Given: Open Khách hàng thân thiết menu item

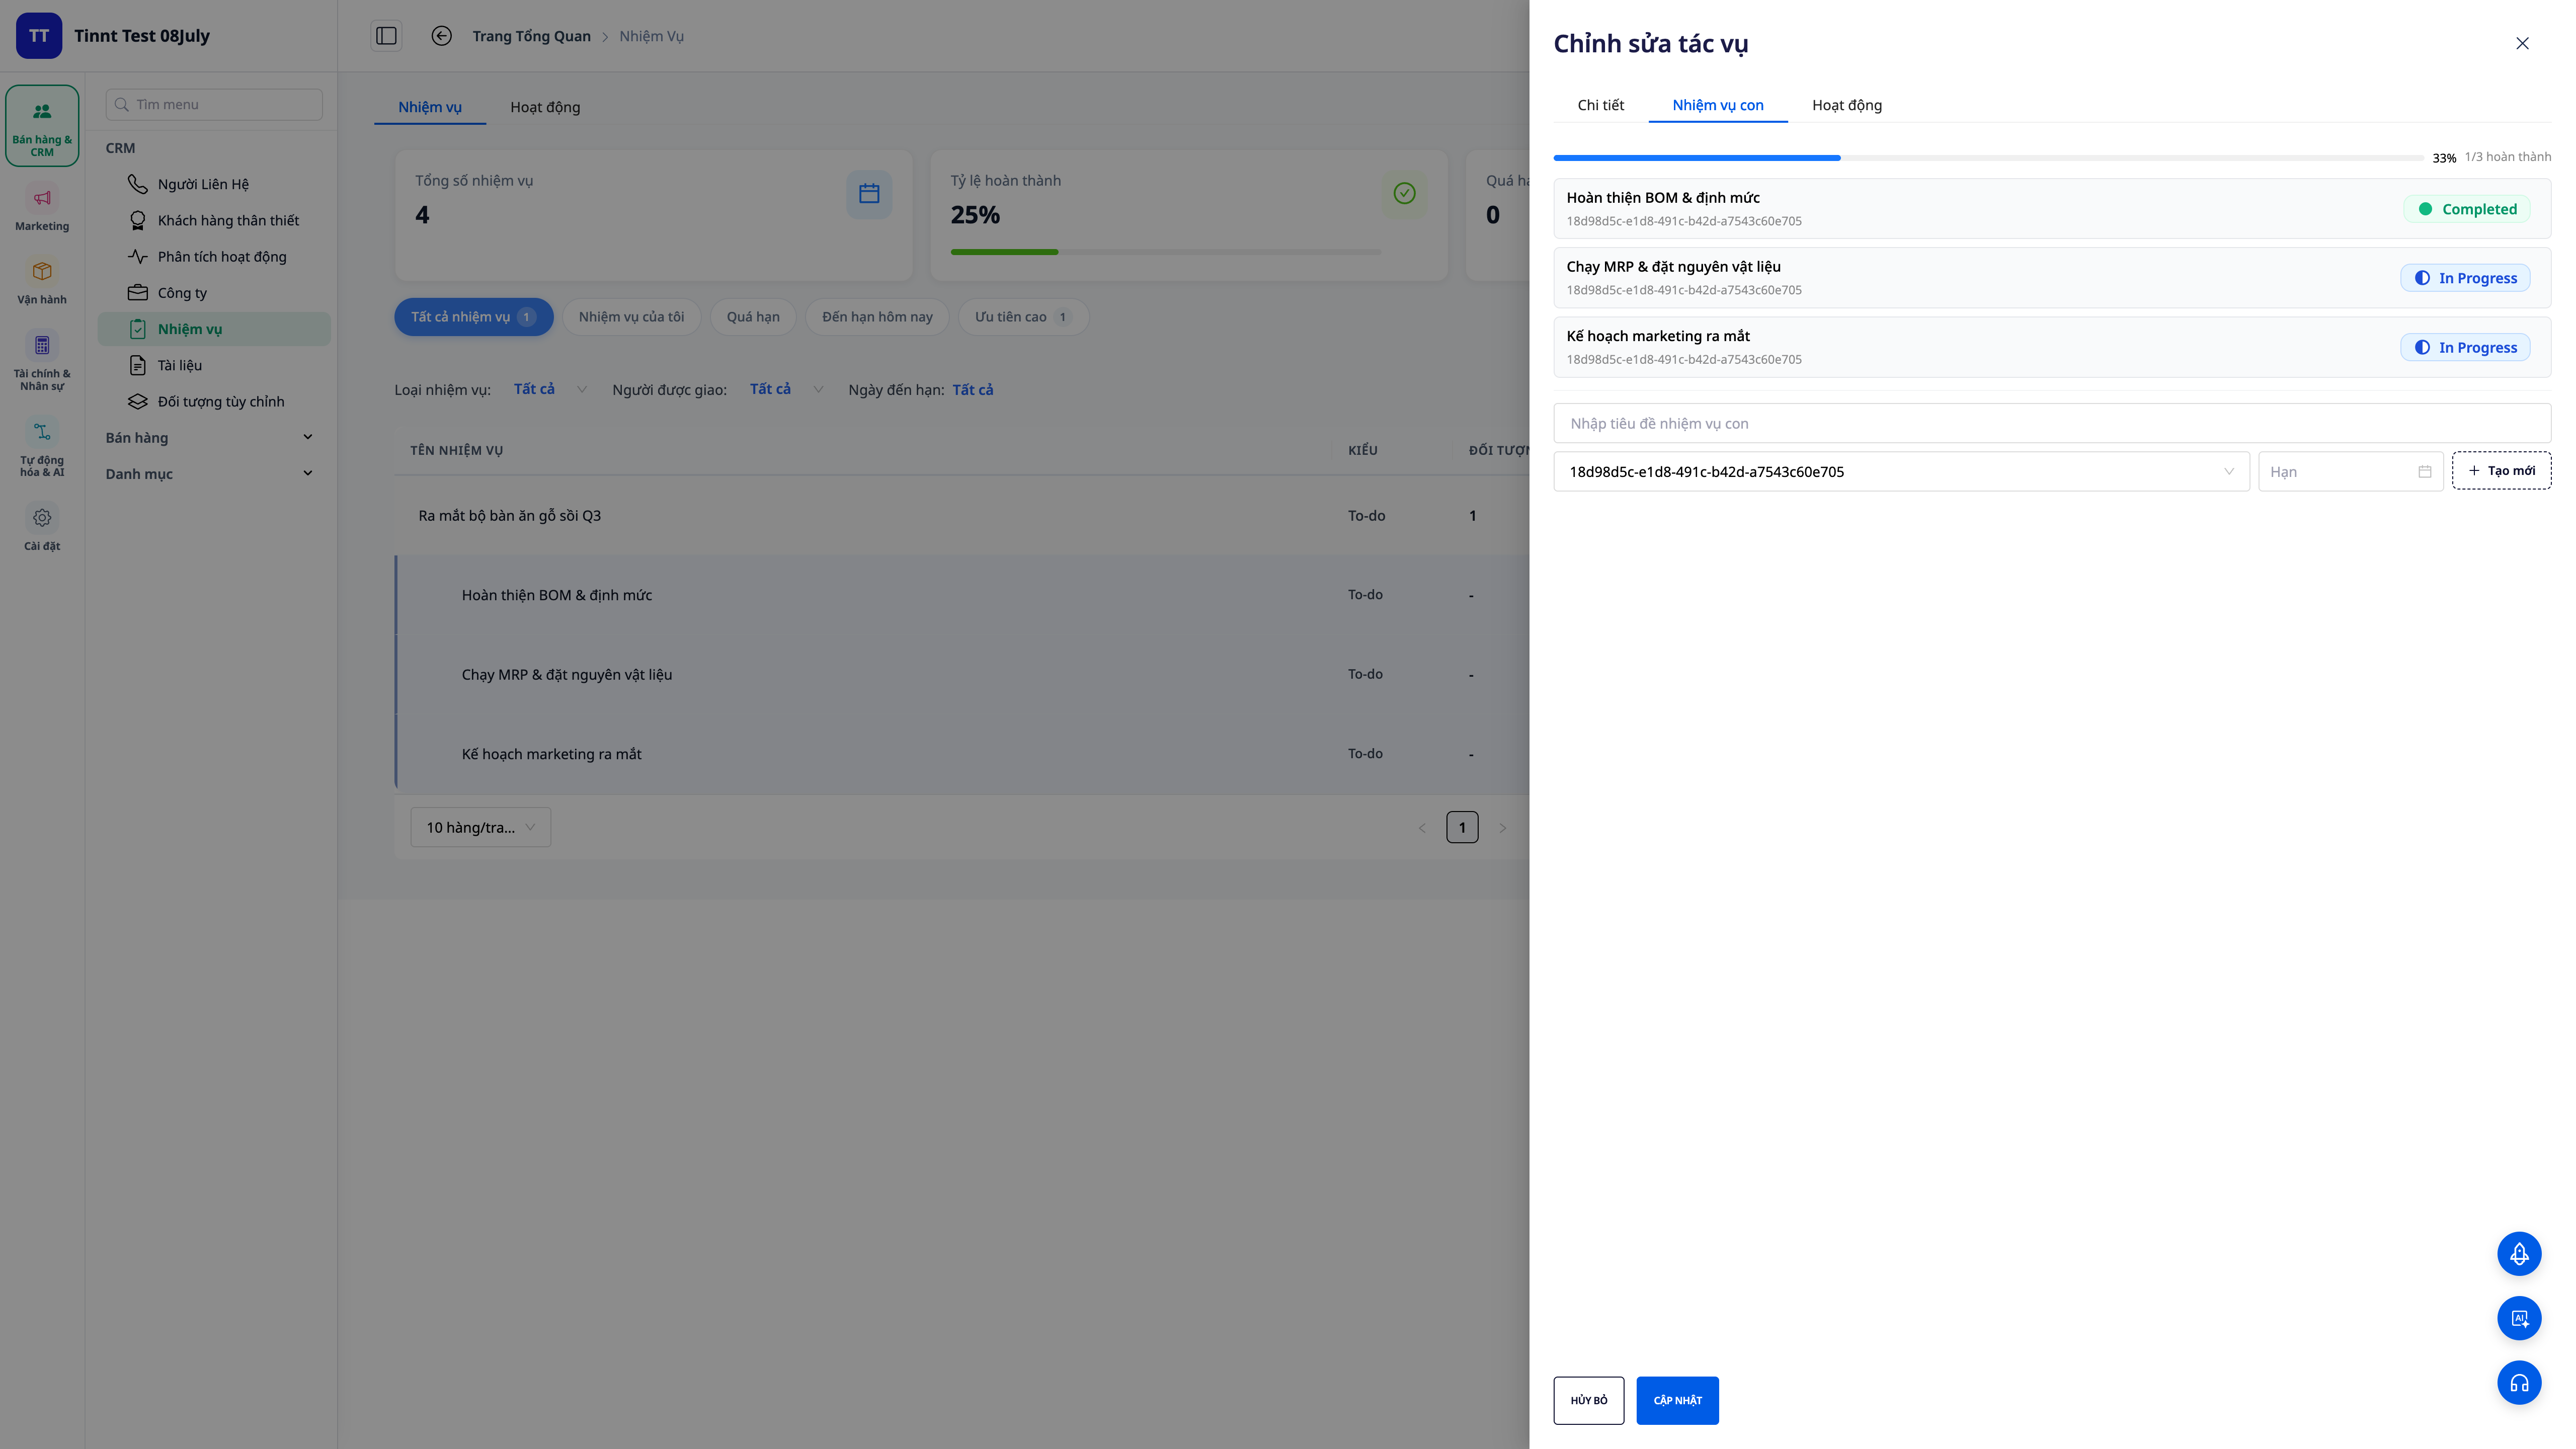Looking at the screenshot, I should point(214,220).
